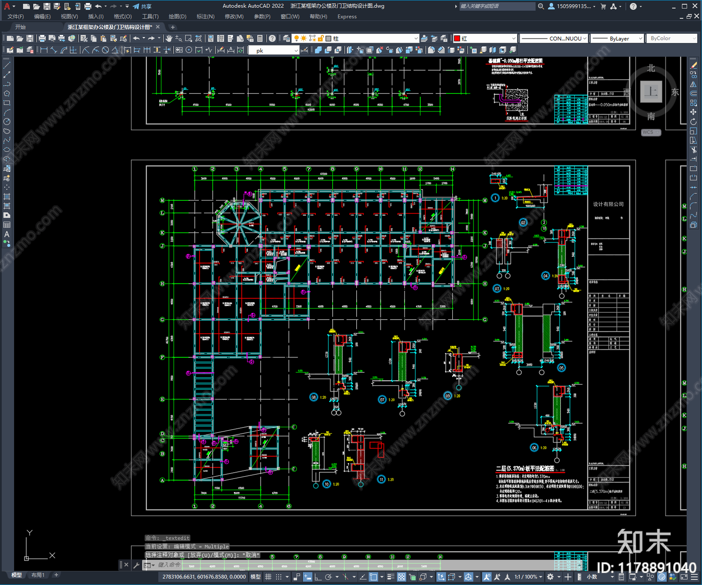Open the 文件(F) menu
The height and width of the screenshot is (585, 702).
coord(16,17)
